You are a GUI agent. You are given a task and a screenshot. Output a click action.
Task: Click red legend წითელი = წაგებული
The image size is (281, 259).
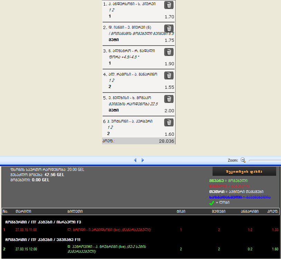click(229, 186)
